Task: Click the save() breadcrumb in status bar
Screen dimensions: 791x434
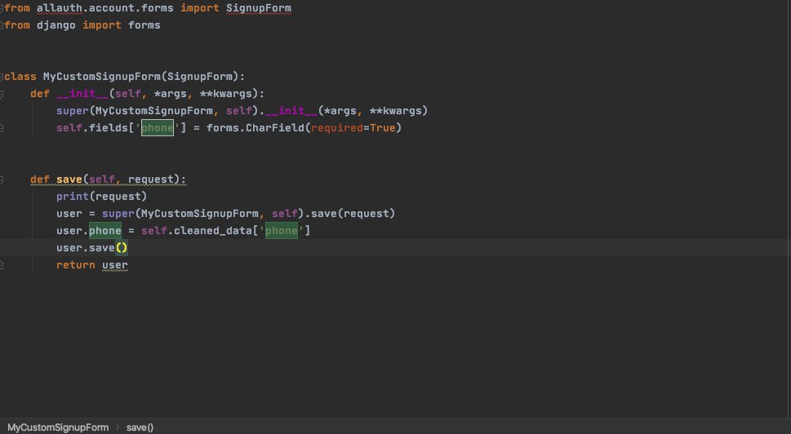Action: point(140,427)
